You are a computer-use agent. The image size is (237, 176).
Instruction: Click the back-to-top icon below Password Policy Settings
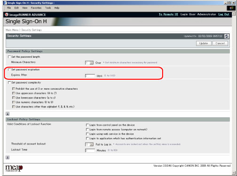8,114
